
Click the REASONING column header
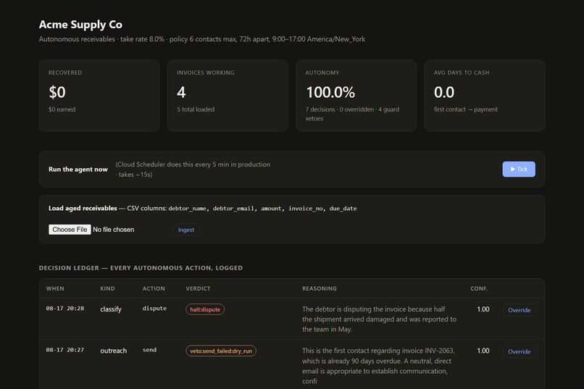320,288
